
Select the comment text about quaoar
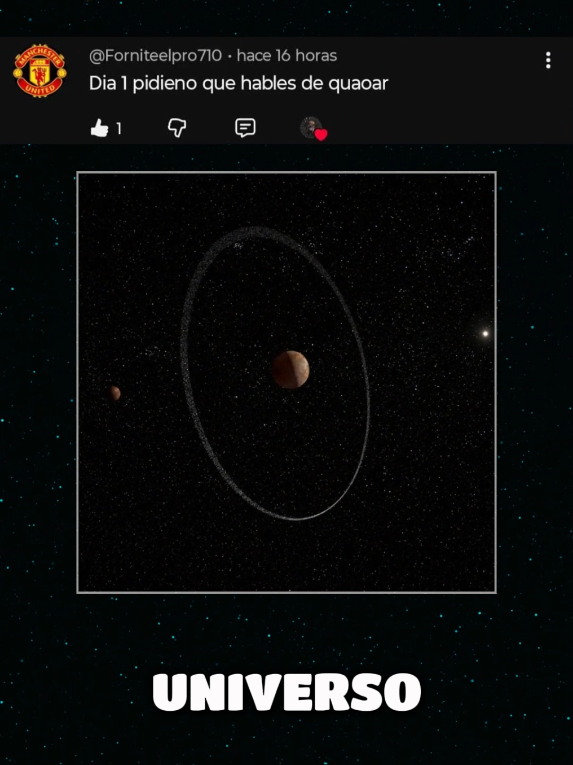click(x=239, y=84)
